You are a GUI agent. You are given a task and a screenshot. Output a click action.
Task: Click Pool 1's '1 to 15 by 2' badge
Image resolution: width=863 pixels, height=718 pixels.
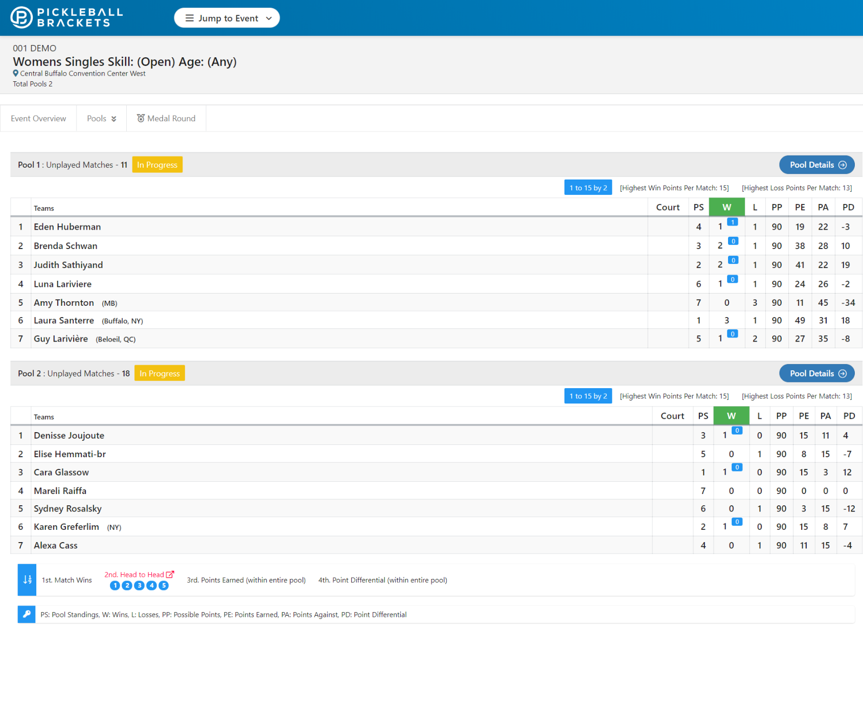[x=588, y=188]
